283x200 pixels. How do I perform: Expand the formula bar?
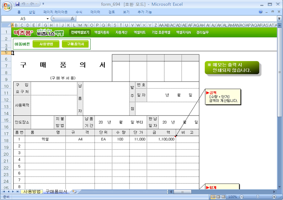pyautogui.click(x=279, y=19)
